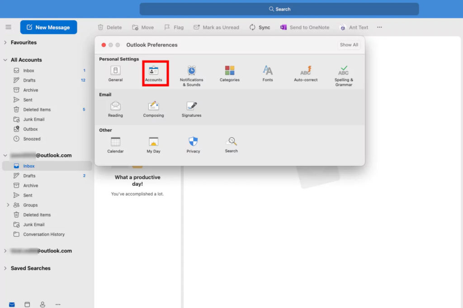Expand the Favourites section
463x308 pixels.
5,42
